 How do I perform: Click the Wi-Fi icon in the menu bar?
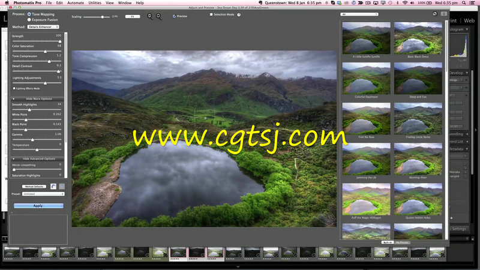click(404, 3)
